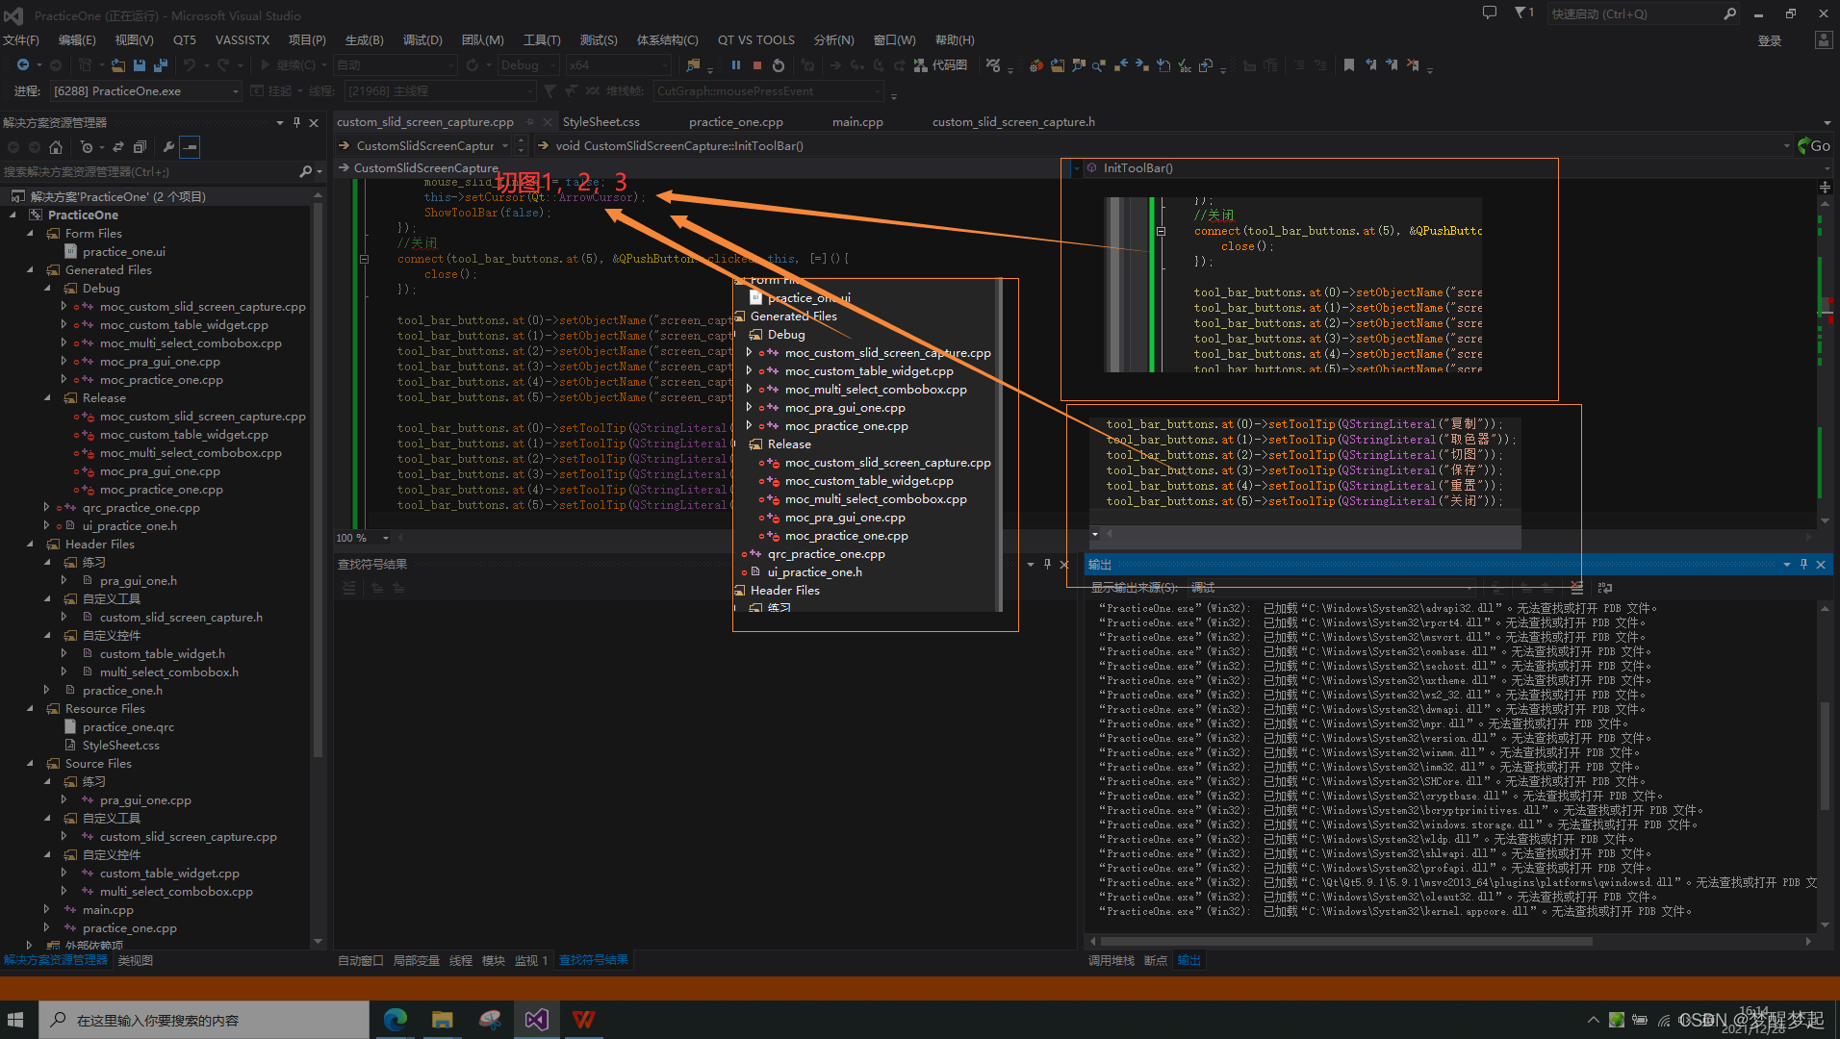Screen dimensions: 1840x1039
Task: Open the VASSISTX menu
Action: tap(243, 39)
